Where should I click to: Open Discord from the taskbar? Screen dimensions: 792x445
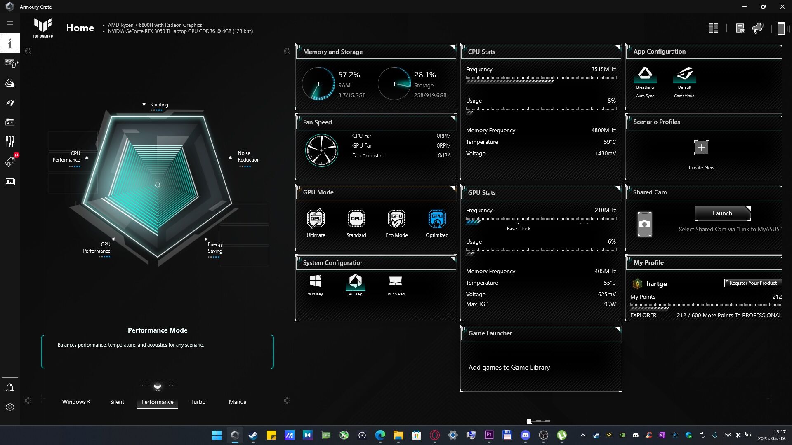click(x=526, y=435)
